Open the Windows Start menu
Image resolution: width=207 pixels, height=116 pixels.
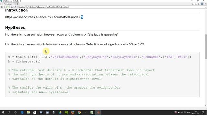(x=3, y=112)
